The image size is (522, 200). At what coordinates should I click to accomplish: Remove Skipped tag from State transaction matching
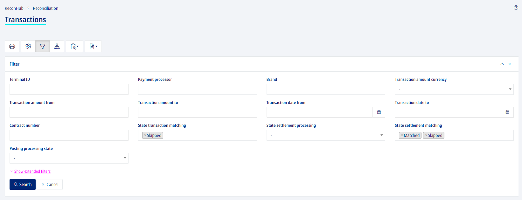point(145,135)
